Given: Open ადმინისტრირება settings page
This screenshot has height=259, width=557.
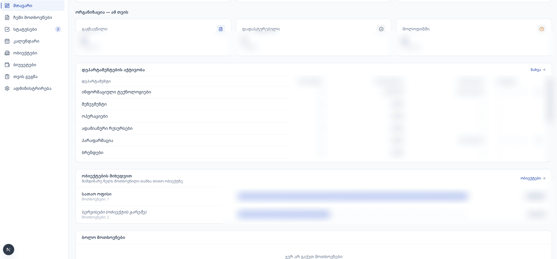Looking at the screenshot, I should [x=33, y=88].
